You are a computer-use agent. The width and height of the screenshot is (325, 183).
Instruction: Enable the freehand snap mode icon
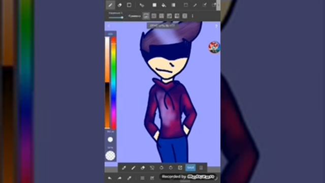[x=146, y=16]
